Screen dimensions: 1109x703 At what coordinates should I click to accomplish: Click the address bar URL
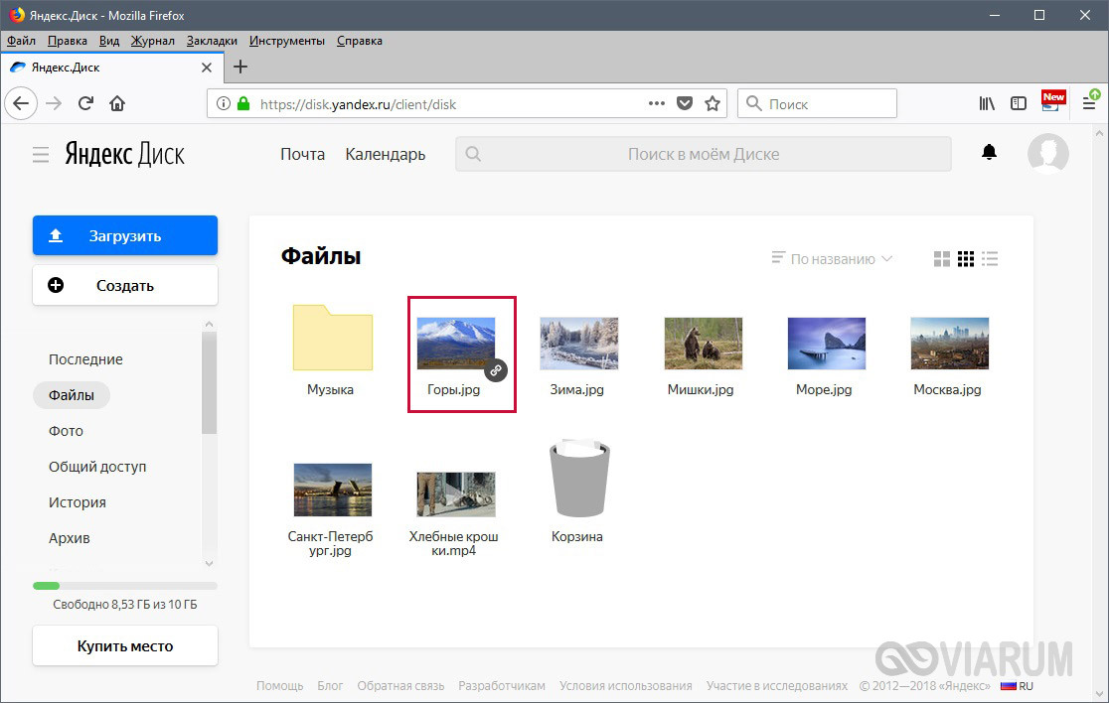[x=358, y=104]
